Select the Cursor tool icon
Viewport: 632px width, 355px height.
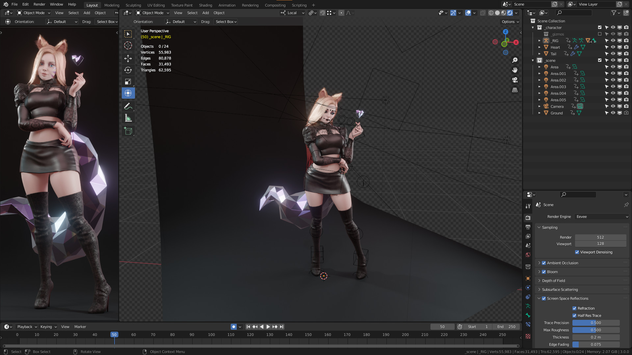coord(128,45)
